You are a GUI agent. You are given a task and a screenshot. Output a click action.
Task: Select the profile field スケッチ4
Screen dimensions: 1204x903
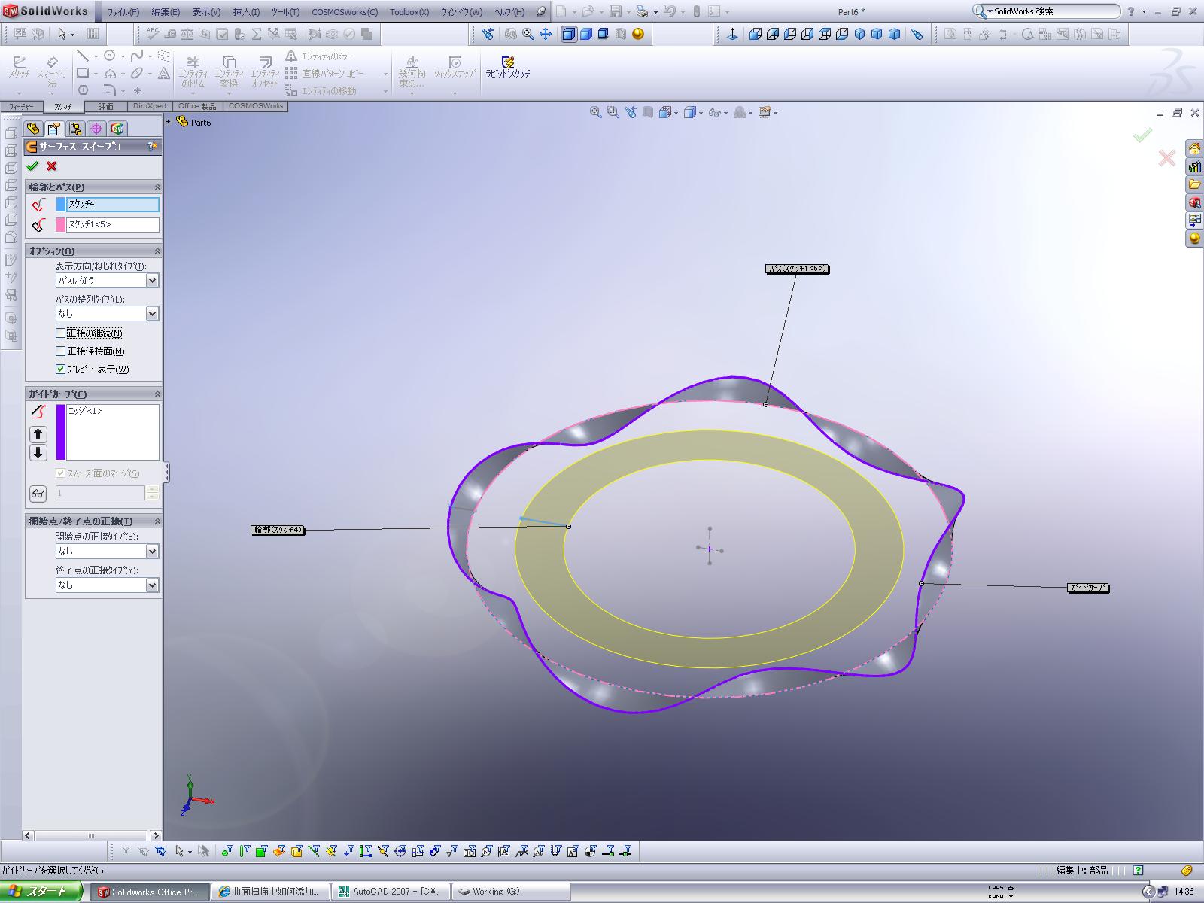click(113, 205)
